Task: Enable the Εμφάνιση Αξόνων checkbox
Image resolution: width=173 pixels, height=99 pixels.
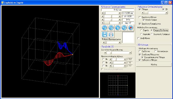Action: (140, 17)
